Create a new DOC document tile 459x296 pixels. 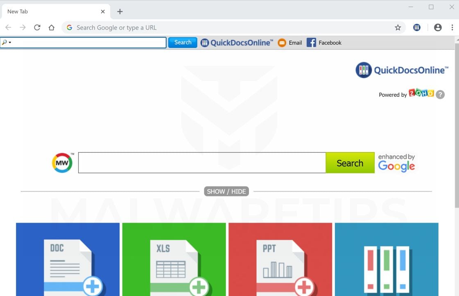tap(68, 260)
